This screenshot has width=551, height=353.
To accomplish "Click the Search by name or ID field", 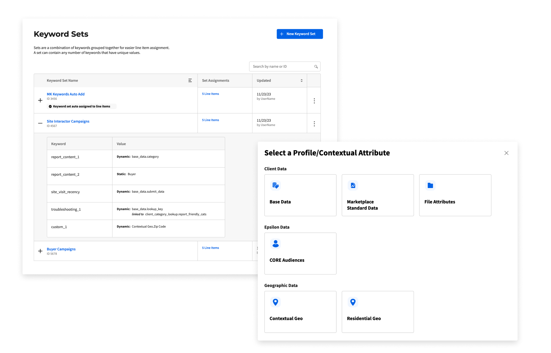I will (281, 67).
